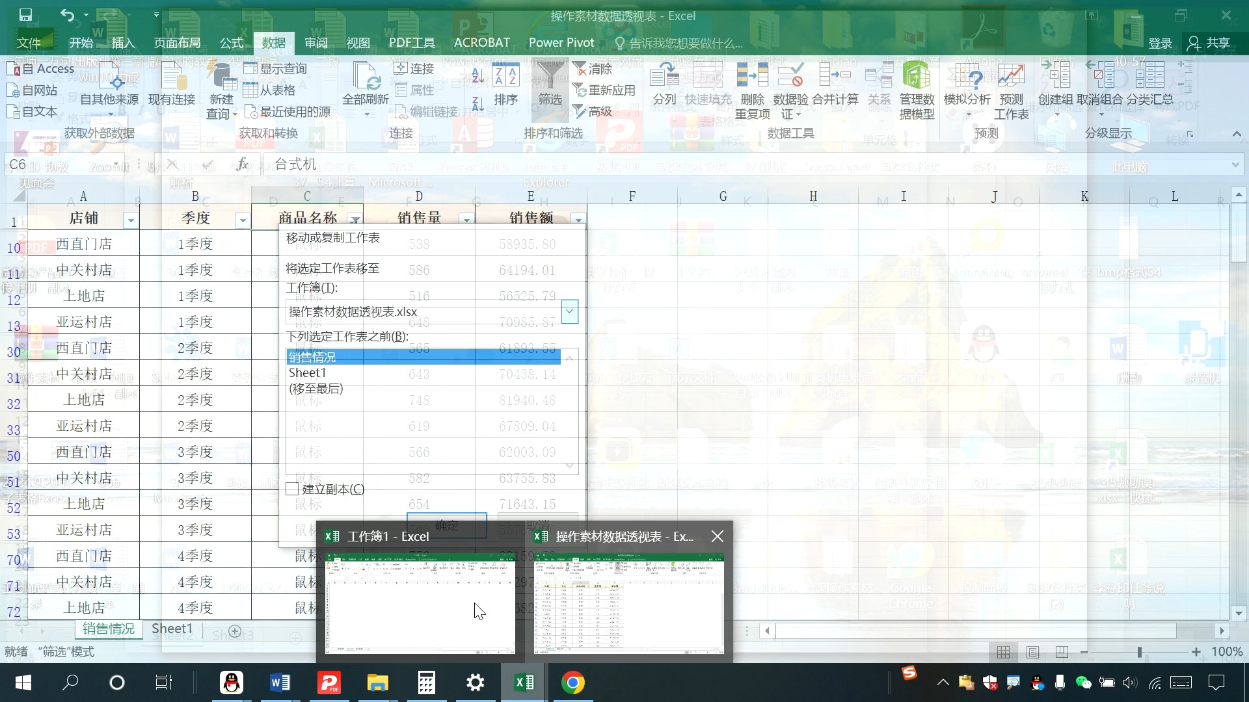Image resolution: width=1249 pixels, height=702 pixels.
Task: Switch to the Sheet1 worksheet tab
Action: point(172,629)
